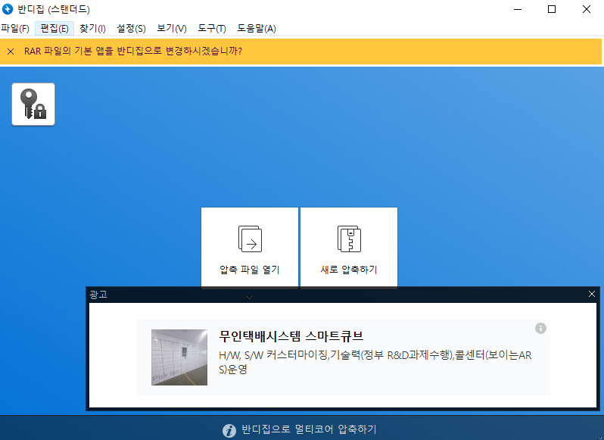The height and width of the screenshot is (440, 604).
Task: Click the 압축 파일 열기 button
Action: 250,247
